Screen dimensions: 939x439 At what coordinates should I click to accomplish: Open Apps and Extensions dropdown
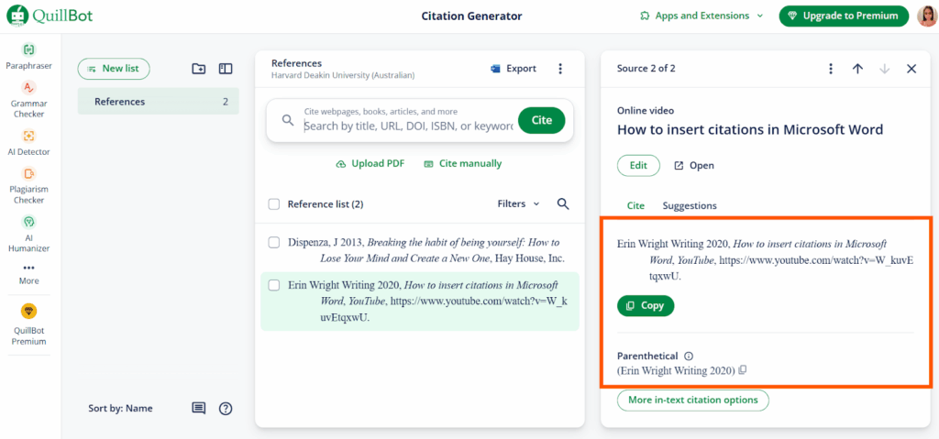(x=701, y=16)
